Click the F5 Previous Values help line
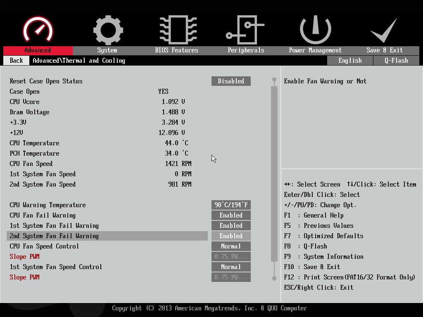 (318, 226)
